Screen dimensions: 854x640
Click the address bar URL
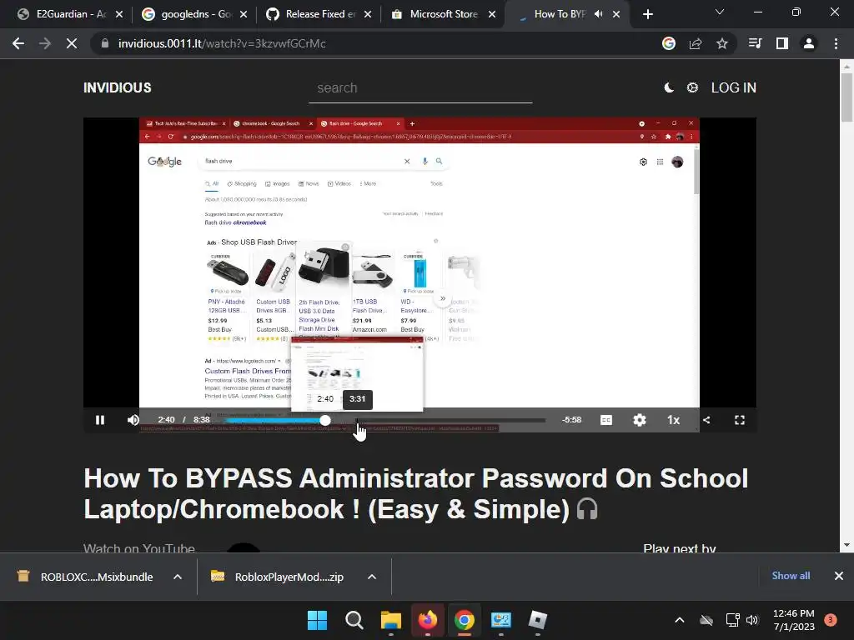point(222,43)
